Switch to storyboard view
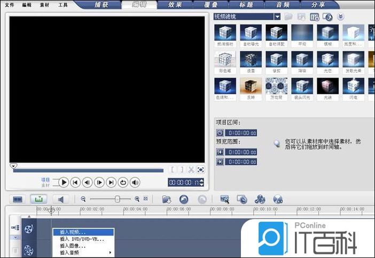This screenshot has width=375, height=258. pyautogui.click(x=18, y=199)
